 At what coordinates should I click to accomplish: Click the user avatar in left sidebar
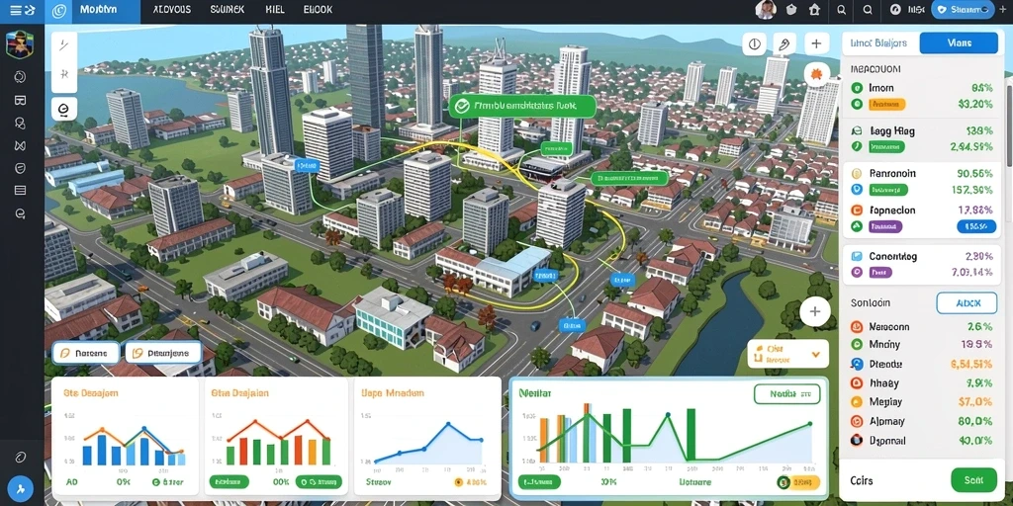tap(20, 44)
